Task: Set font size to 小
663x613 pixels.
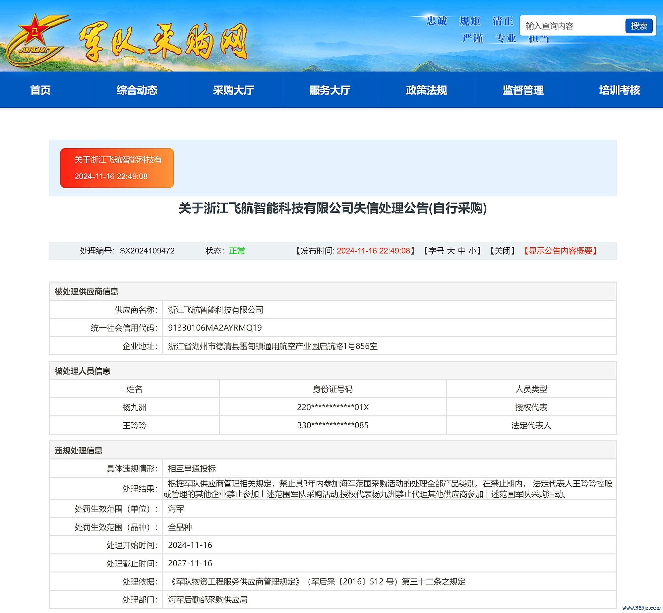Action: 472,251
